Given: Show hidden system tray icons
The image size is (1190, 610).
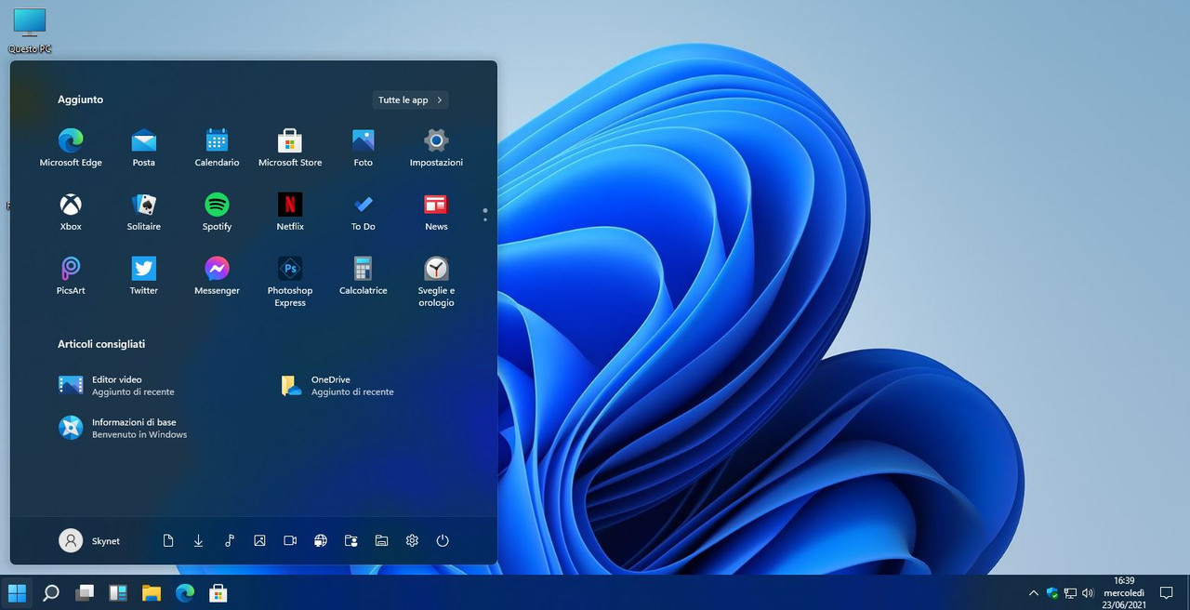Looking at the screenshot, I should coord(1034,592).
